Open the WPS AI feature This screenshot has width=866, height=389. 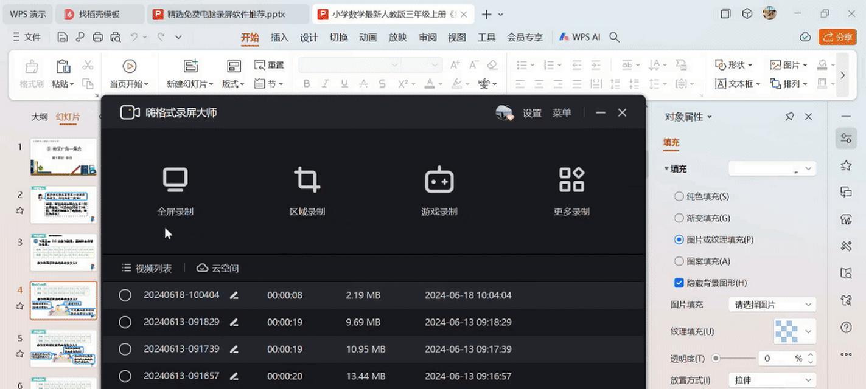579,37
